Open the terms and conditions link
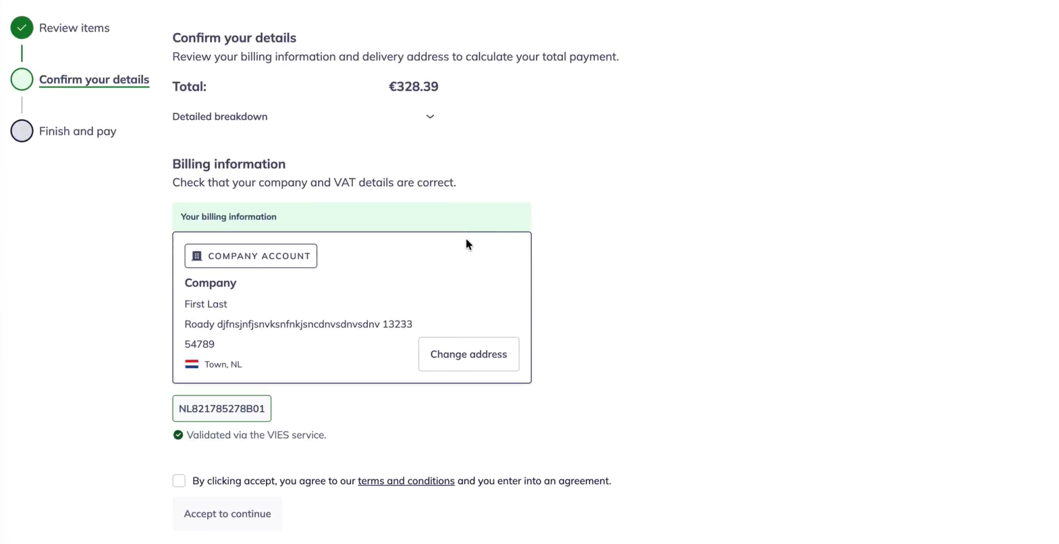 (406, 481)
